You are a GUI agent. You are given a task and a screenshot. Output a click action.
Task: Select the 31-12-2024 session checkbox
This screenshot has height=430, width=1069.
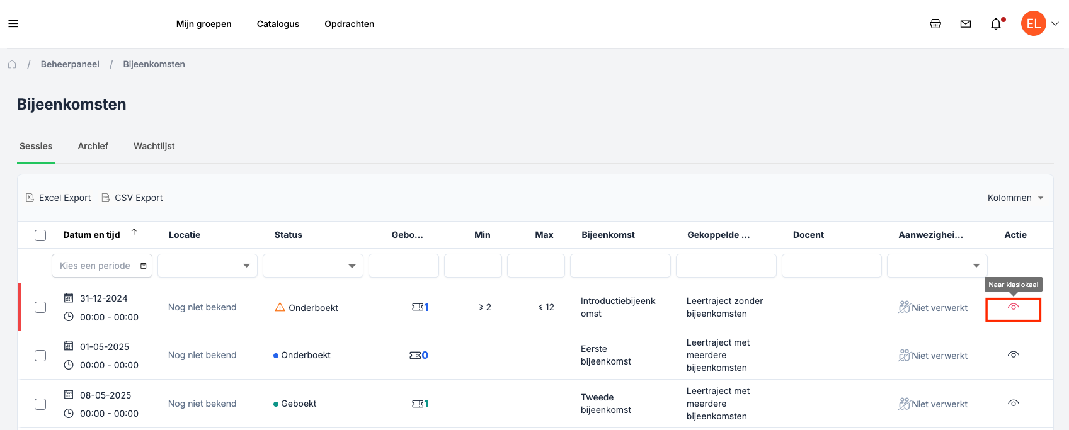click(x=40, y=307)
